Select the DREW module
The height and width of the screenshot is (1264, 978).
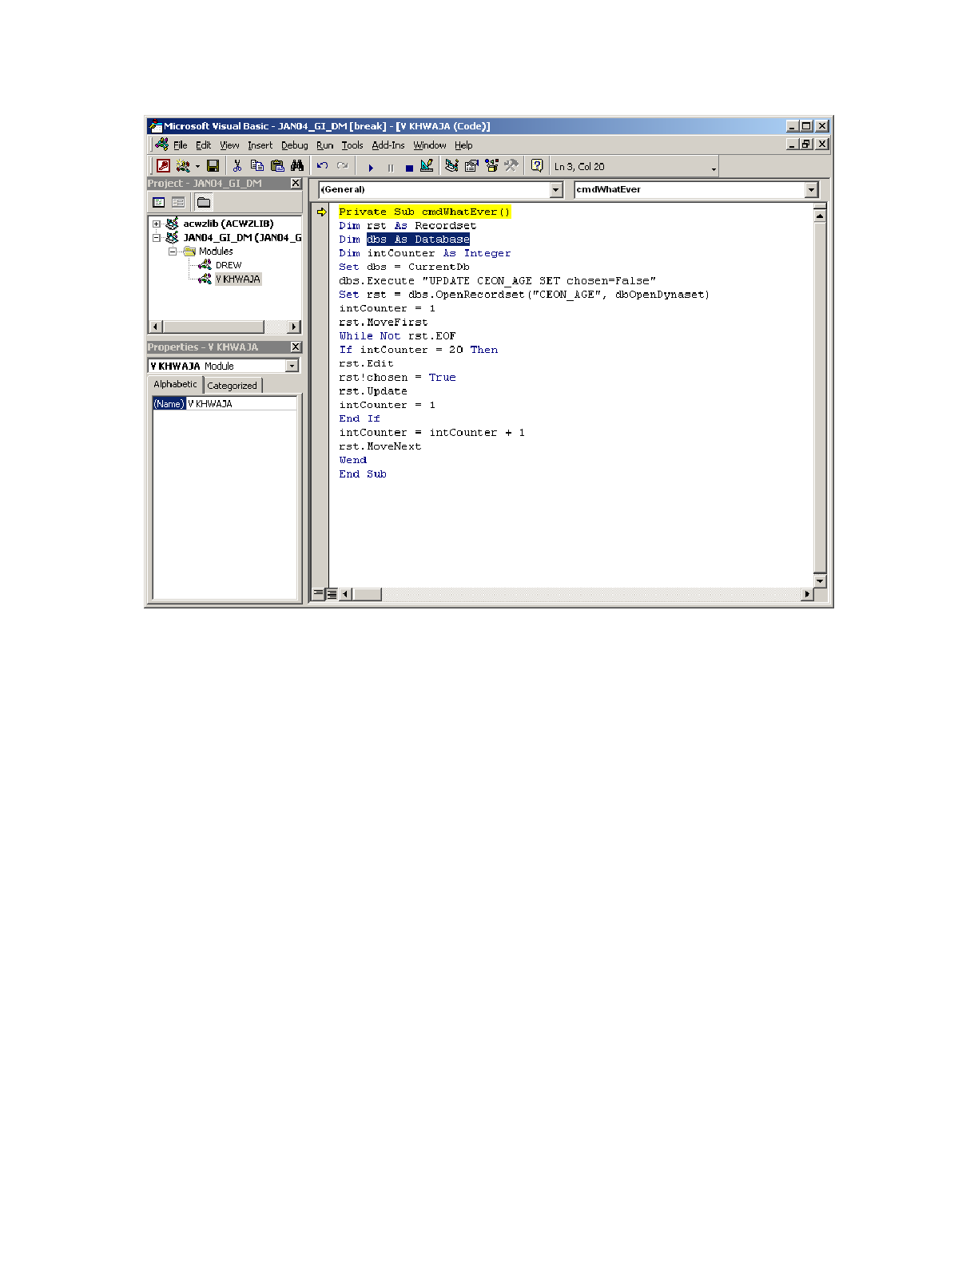coord(228,265)
